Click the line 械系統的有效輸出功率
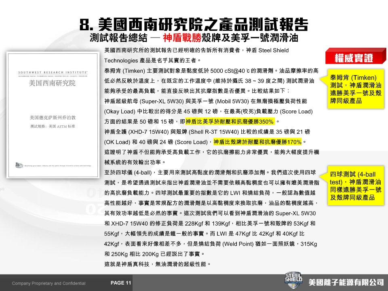 click(x=135, y=162)
